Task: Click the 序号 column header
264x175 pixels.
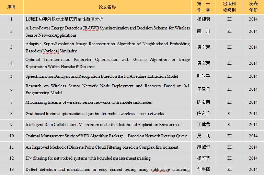Action: tap(11, 7)
